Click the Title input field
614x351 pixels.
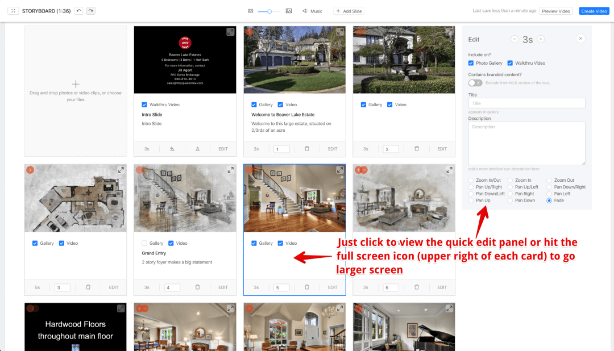click(x=526, y=103)
